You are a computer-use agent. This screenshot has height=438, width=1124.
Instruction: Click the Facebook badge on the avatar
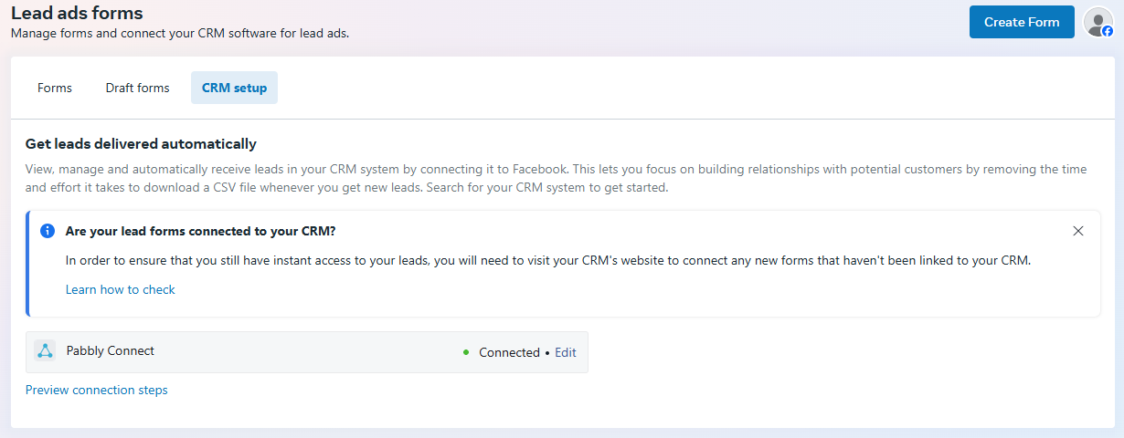[x=1108, y=31]
